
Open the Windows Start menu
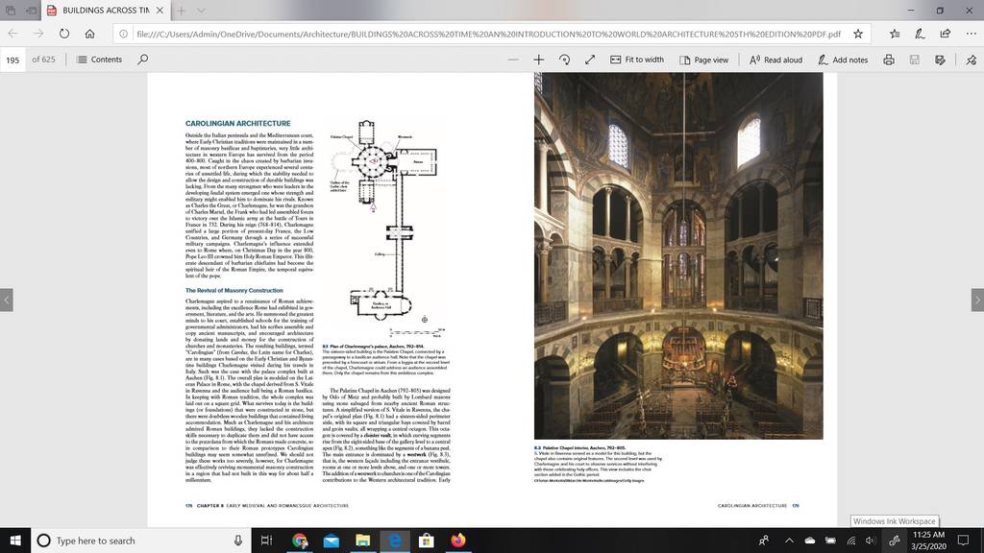(15, 541)
